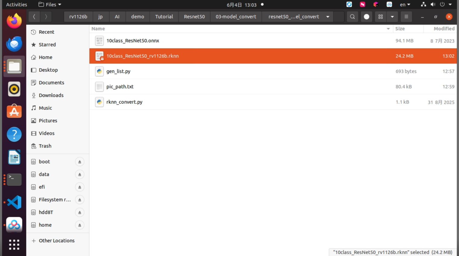The width and height of the screenshot is (459, 256).
Task: Eject the hdd8T volume
Action: click(80, 212)
